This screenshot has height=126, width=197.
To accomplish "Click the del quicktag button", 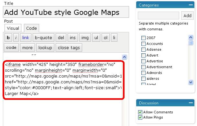I will coord(61,37).
